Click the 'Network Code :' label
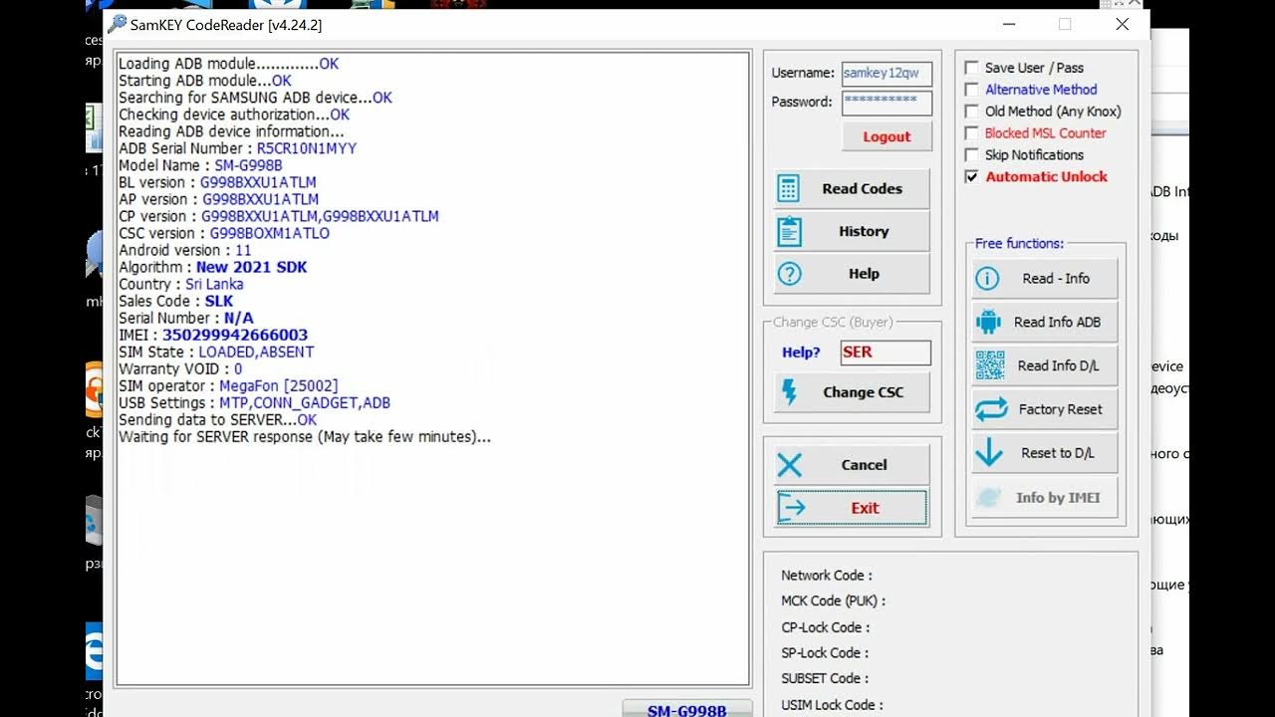Image resolution: width=1275 pixels, height=717 pixels. pyautogui.click(x=827, y=576)
